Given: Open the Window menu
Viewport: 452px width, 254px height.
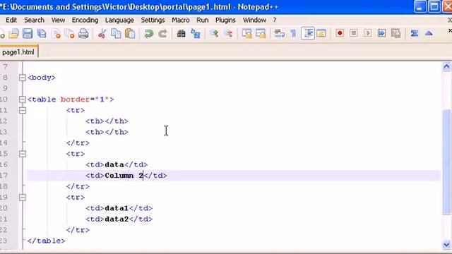Looking at the screenshot, I should (x=254, y=20).
